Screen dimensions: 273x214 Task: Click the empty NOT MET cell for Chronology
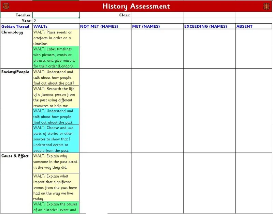pos(105,49)
